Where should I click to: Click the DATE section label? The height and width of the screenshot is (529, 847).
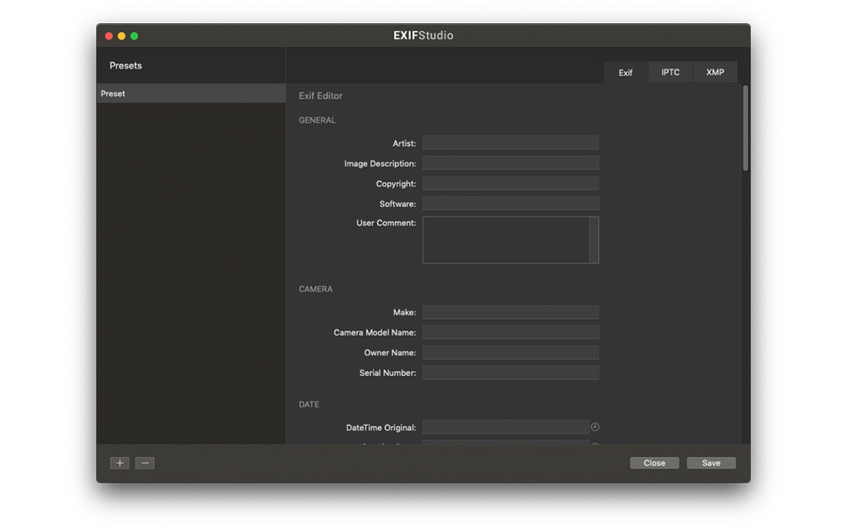pos(309,404)
